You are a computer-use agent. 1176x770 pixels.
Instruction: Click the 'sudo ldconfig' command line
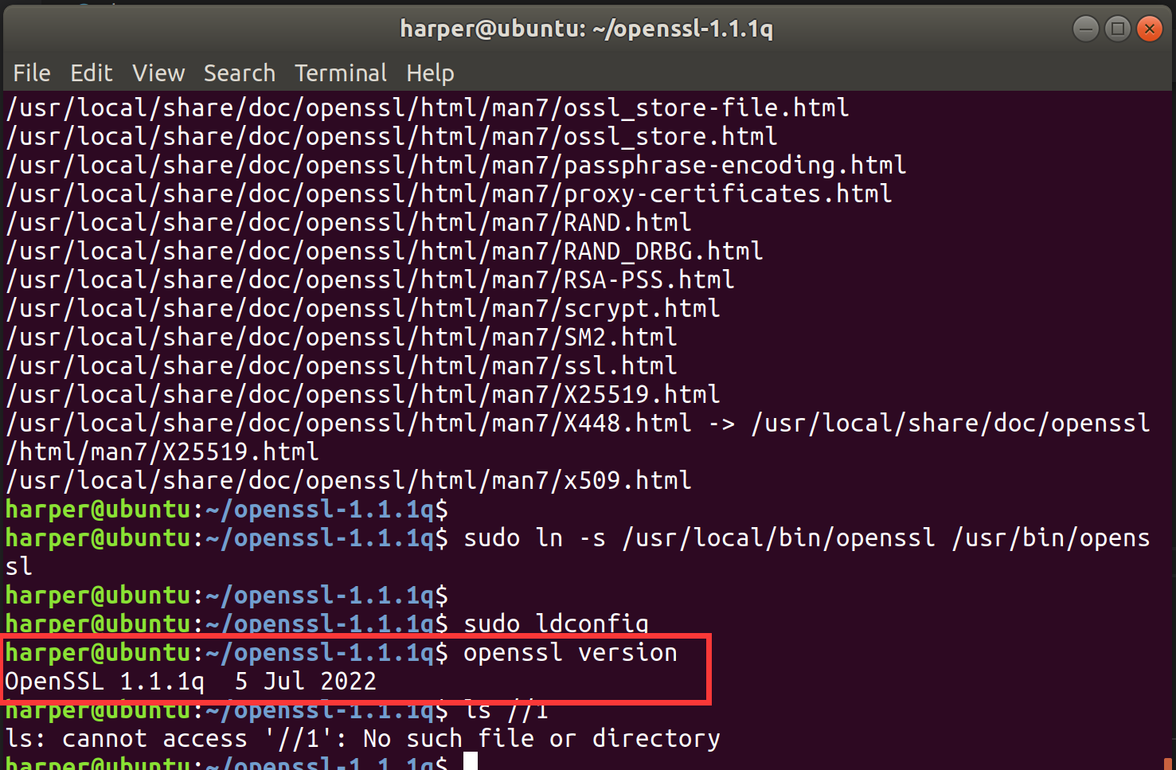pyautogui.click(x=556, y=623)
